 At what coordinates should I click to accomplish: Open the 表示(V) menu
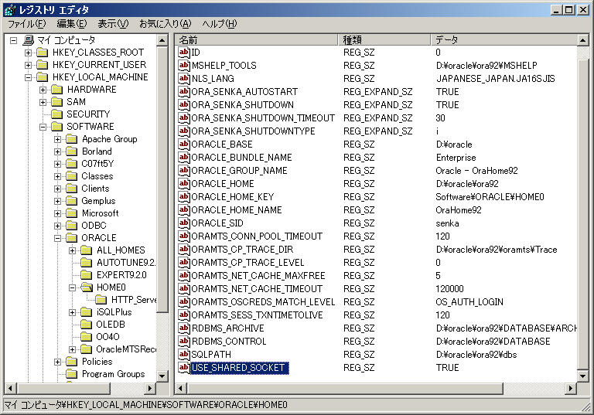(x=113, y=24)
